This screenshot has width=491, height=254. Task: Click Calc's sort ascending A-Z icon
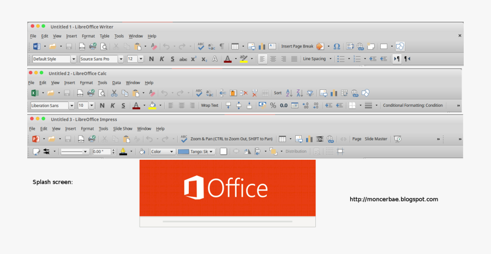(x=289, y=93)
